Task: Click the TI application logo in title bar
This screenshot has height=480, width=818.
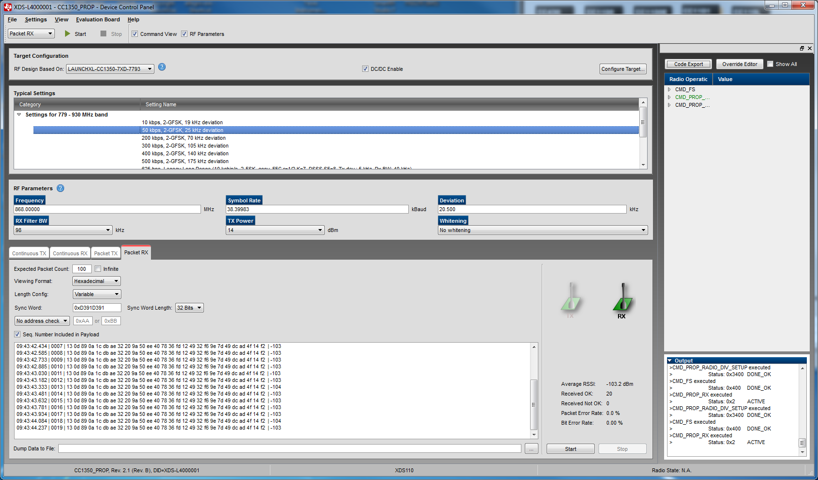Action: [x=7, y=7]
